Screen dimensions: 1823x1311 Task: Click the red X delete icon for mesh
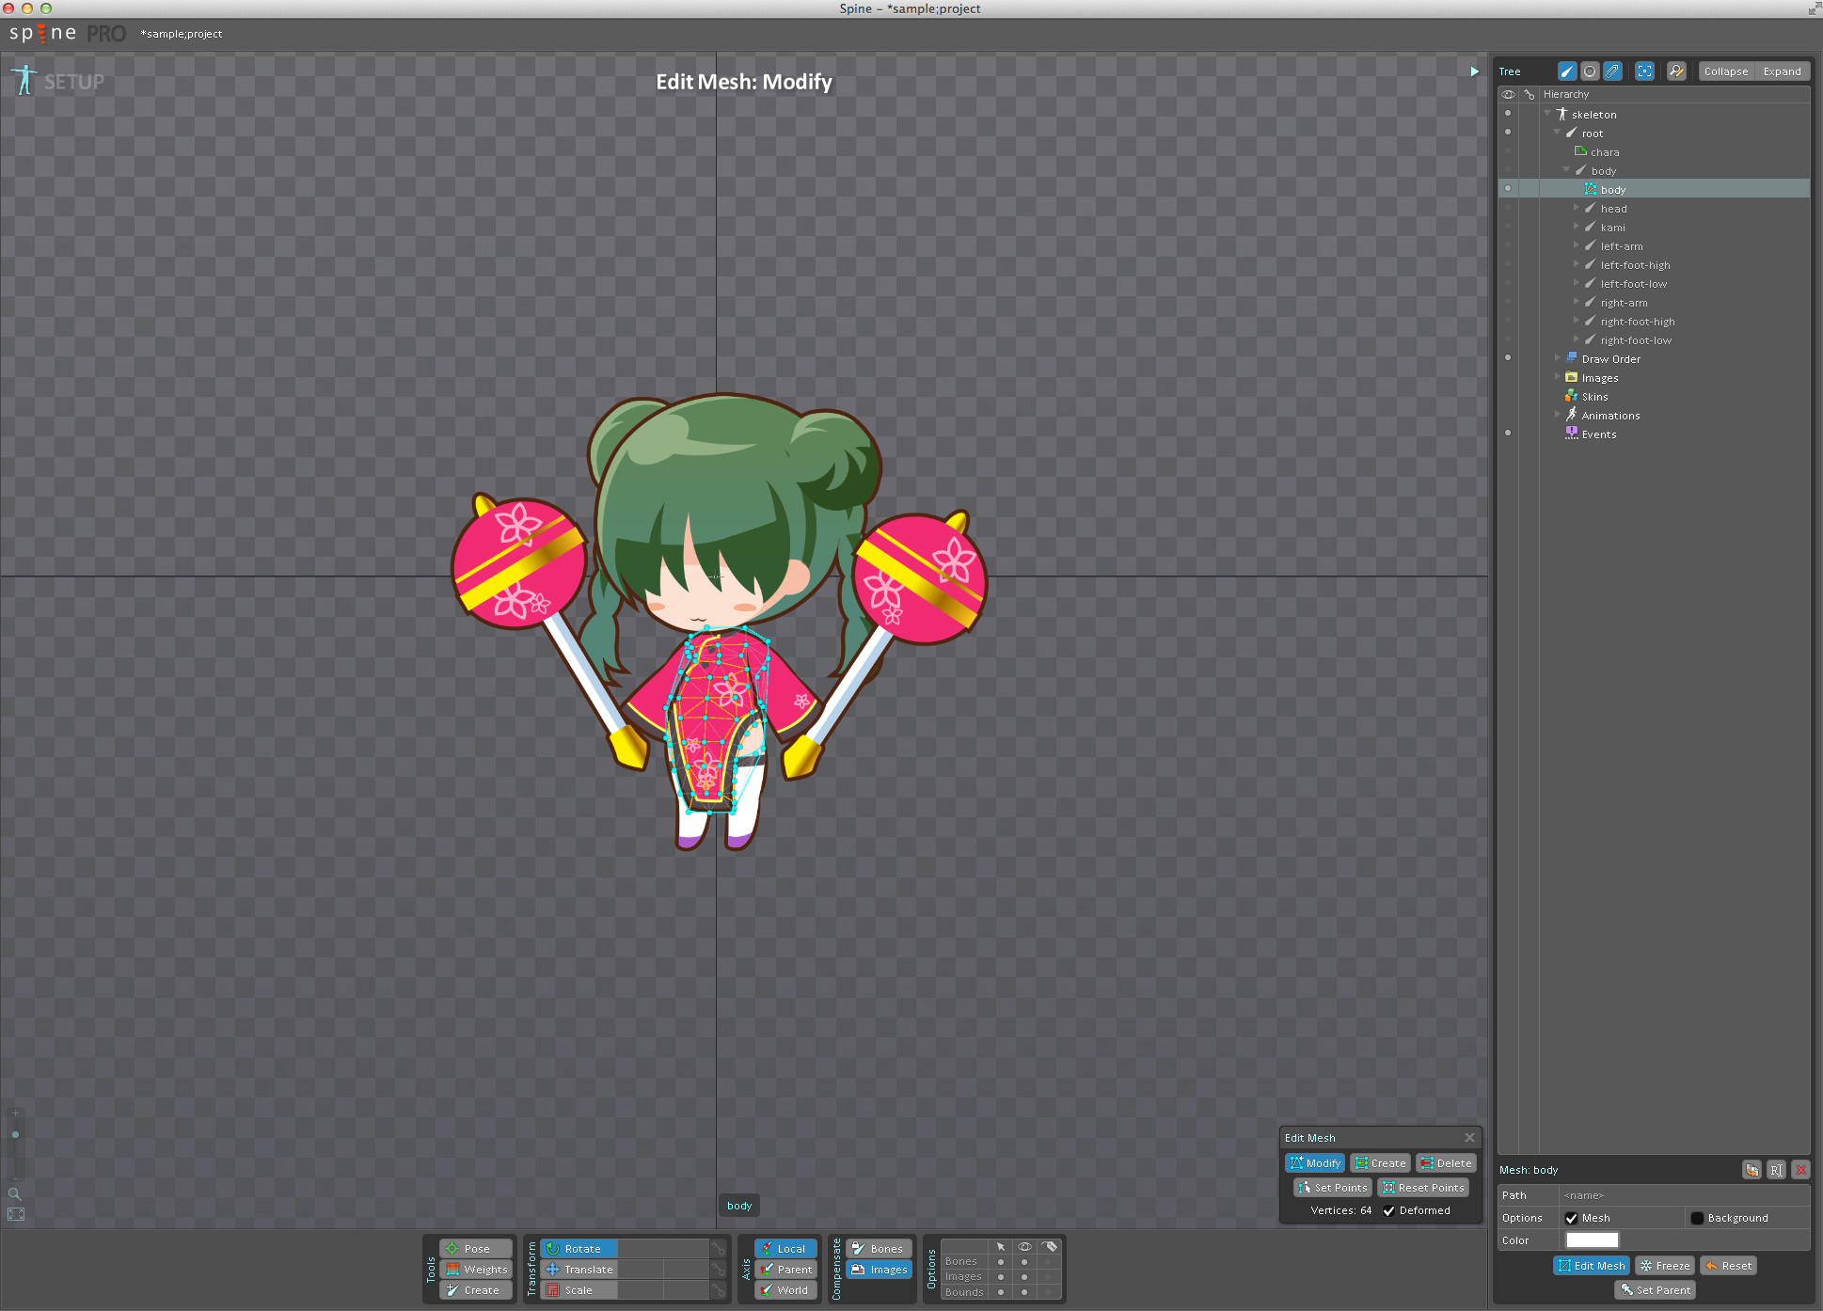point(1800,1170)
